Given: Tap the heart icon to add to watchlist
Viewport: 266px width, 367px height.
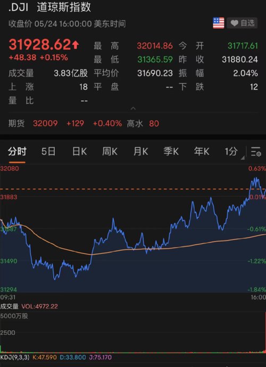Looking at the screenshot, I should [x=234, y=23].
